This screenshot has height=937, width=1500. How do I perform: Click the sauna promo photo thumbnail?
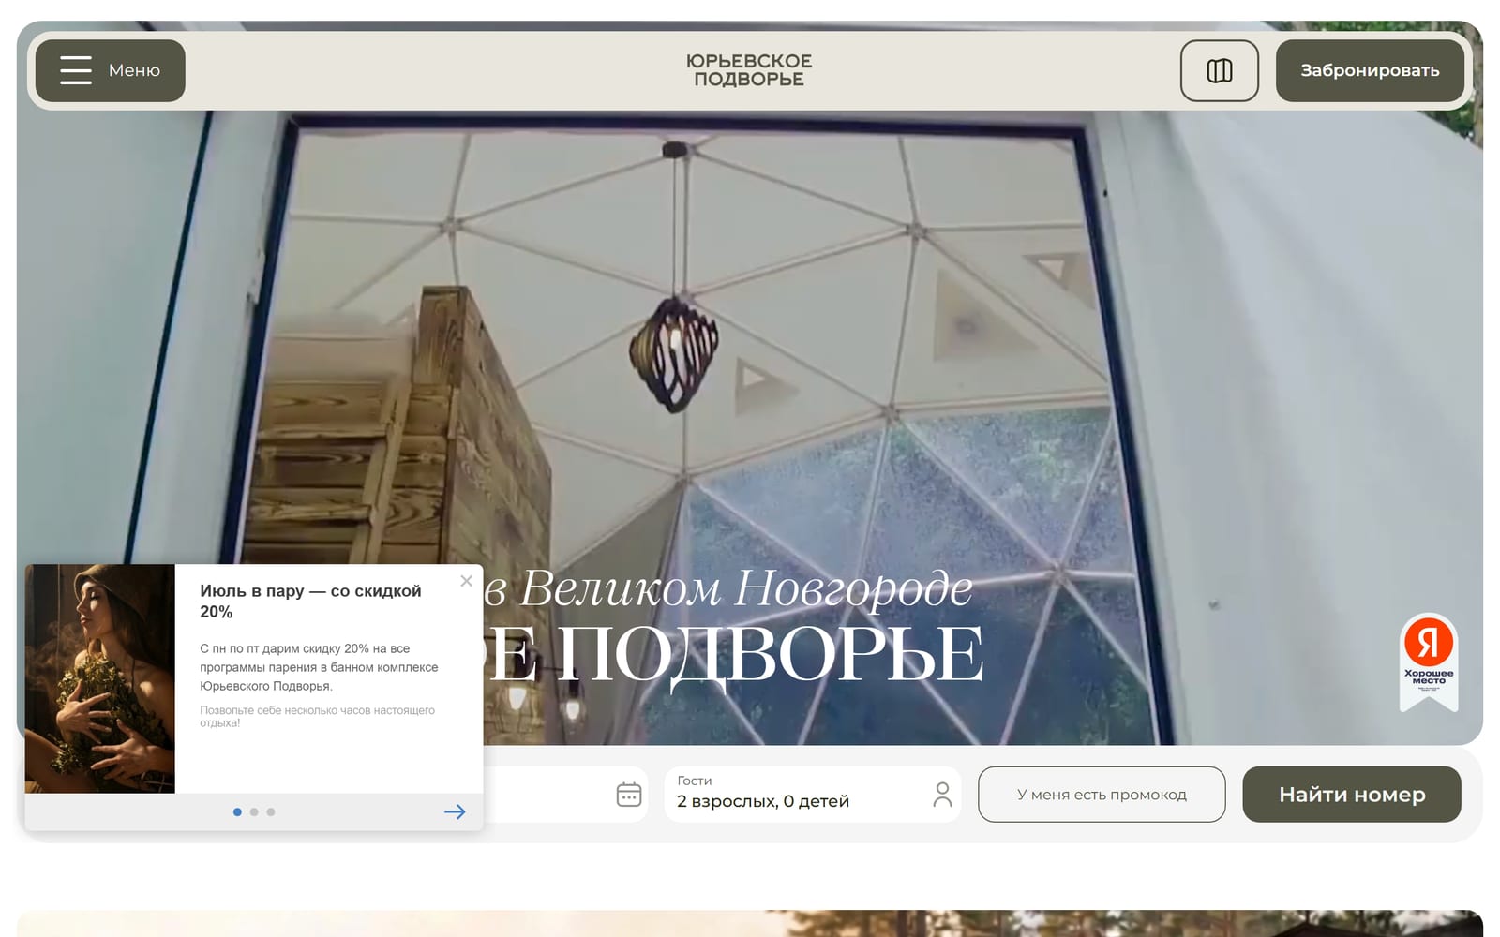pos(100,678)
